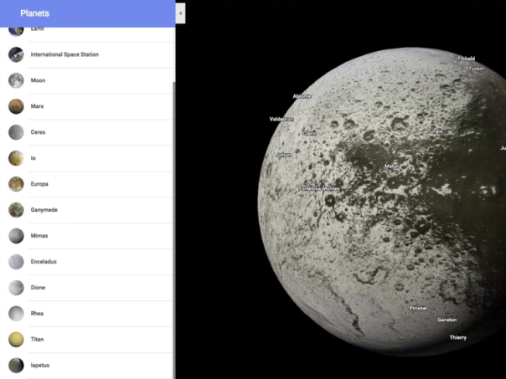
Task: Click the Tortelosa Montes map label
Action: click(319, 189)
